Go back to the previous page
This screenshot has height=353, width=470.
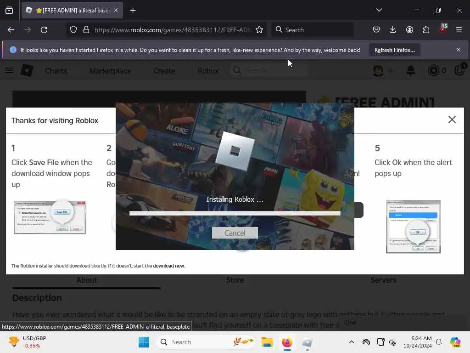pyautogui.click(x=11, y=30)
